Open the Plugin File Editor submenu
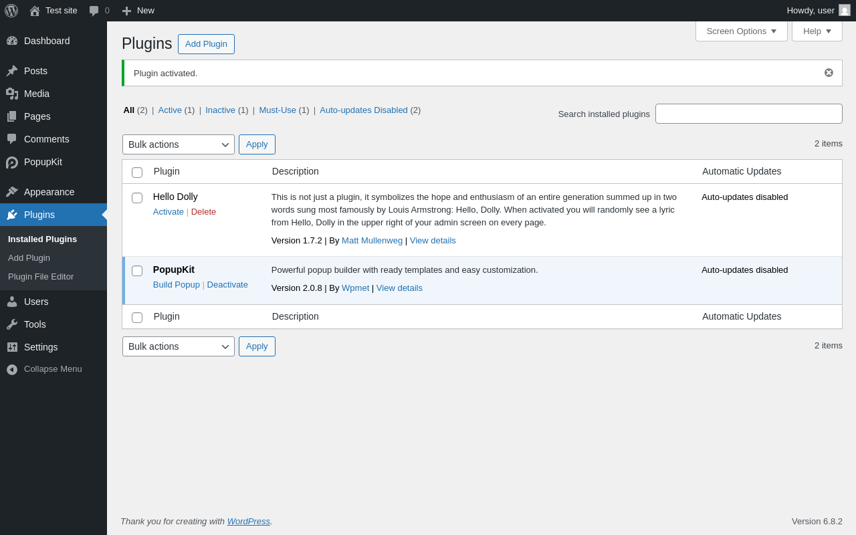This screenshot has height=535, width=856. click(x=41, y=276)
